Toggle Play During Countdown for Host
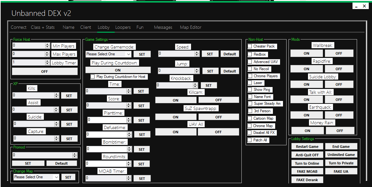 pos(93,77)
